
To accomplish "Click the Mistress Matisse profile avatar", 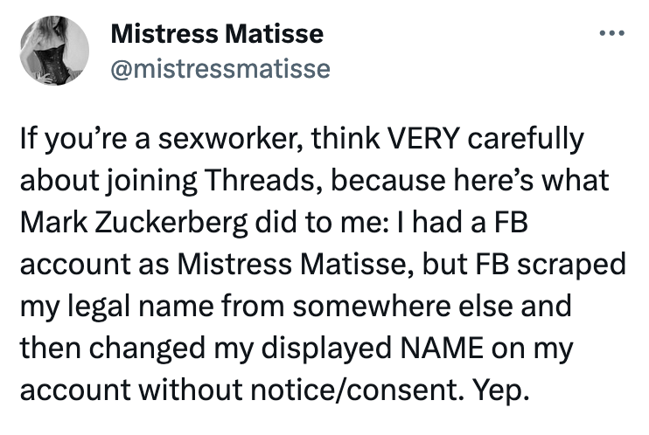I will [x=54, y=51].
